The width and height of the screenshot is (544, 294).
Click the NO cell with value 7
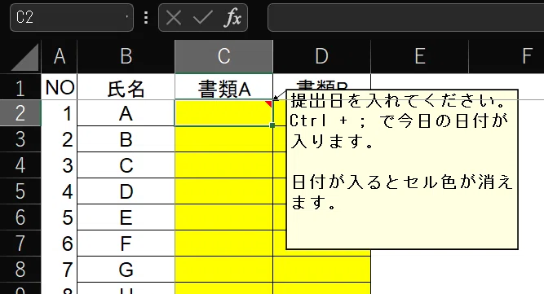click(60, 269)
